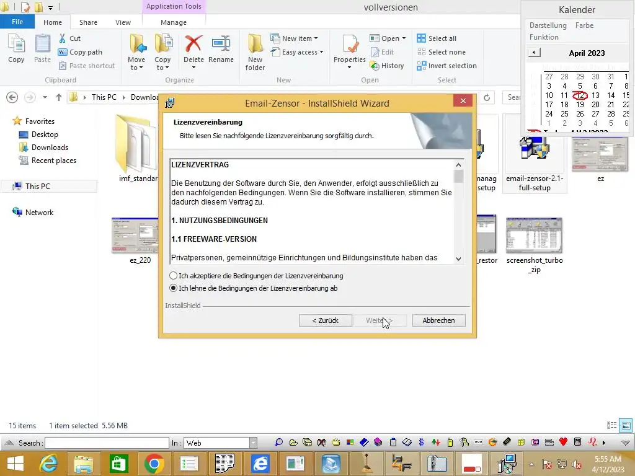Click History in the Open group
635x476 pixels.
point(387,66)
